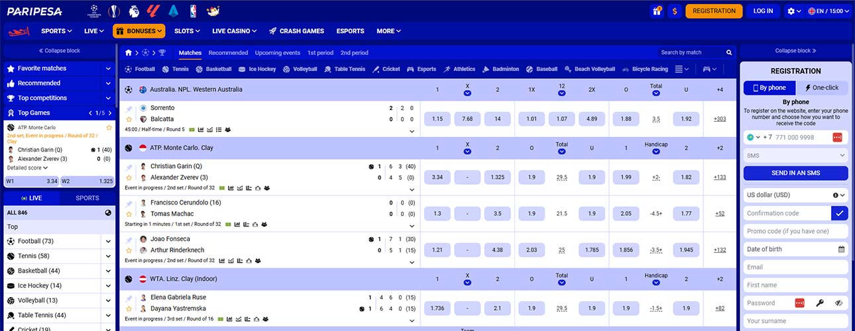Star Alexander Zverev match as favorite

point(129,177)
